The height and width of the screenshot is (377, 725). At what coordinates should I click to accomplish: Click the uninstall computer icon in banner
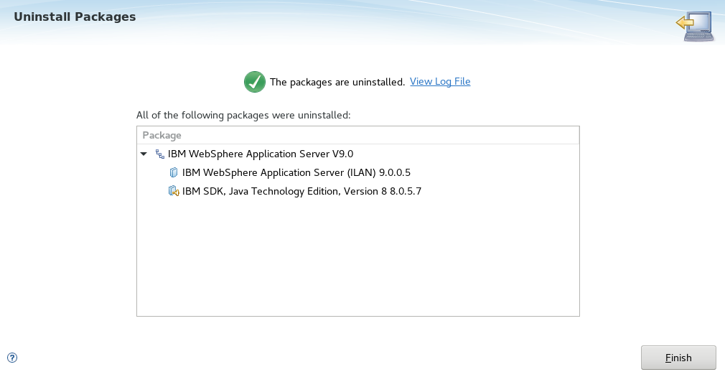(x=695, y=27)
